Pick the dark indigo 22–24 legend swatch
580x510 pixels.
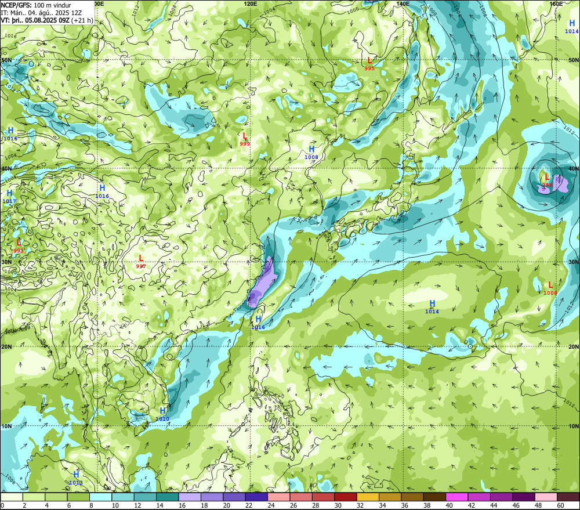click(256, 497)
